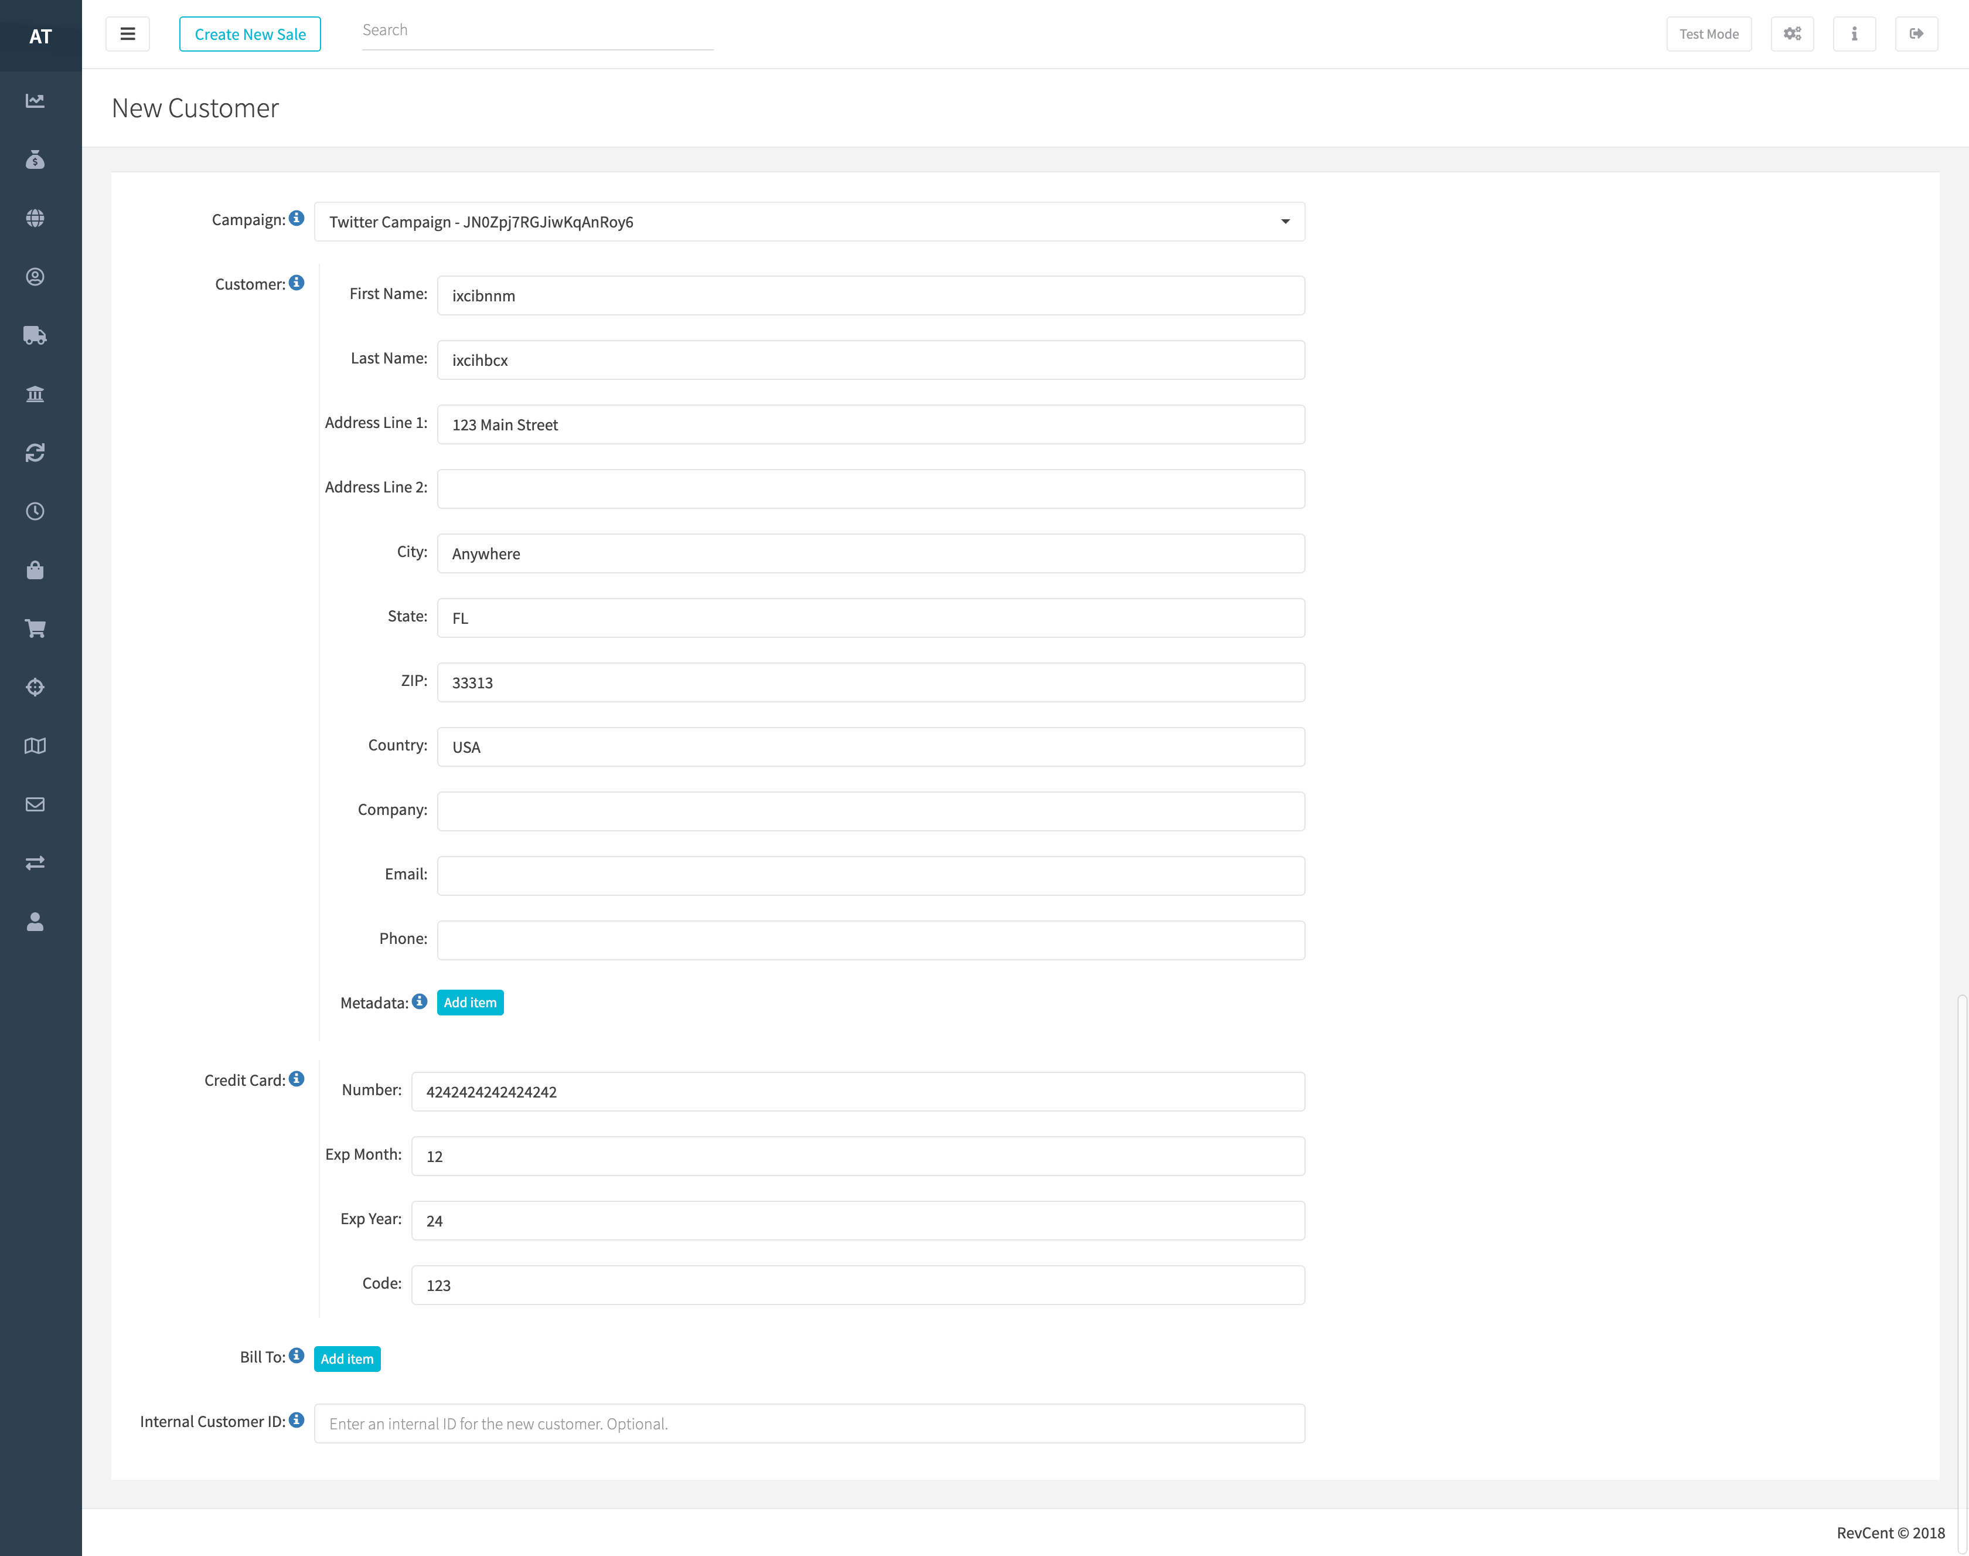Click the bank building sidebar icon
Image resolution: width=1969 pixels, height=1556 pixels.
point(35,395)
